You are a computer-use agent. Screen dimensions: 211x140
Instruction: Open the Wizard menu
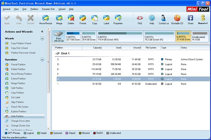click(62, 9)
